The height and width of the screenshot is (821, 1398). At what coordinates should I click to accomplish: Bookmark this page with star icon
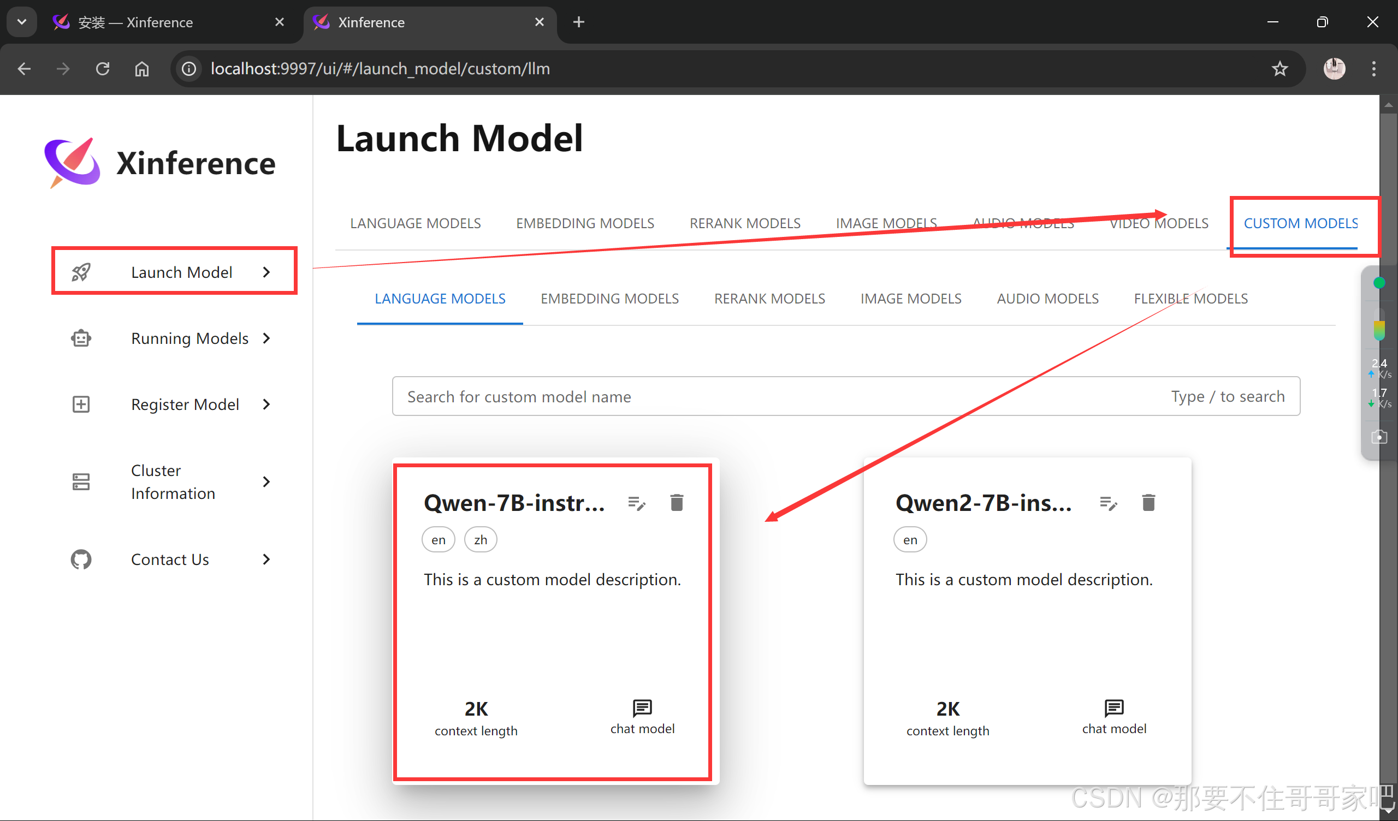click(x=1279, y=69)
